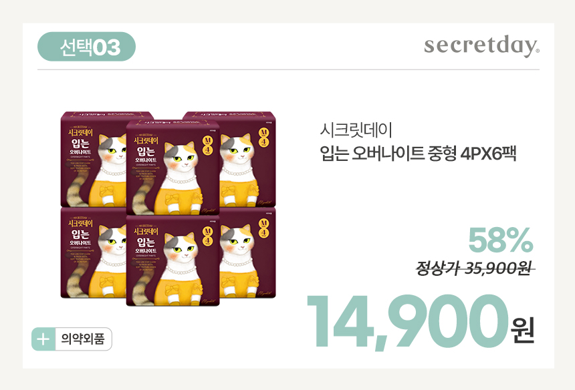Viewport: 575px width, 390px height.
Task: Open the bottom-right product package image
Action: pyautogui.click(x=247, y=254)
